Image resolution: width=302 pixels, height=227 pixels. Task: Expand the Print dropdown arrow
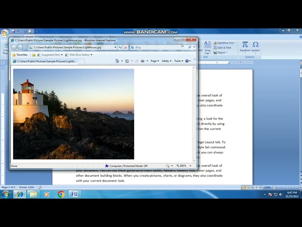point(147,61)
